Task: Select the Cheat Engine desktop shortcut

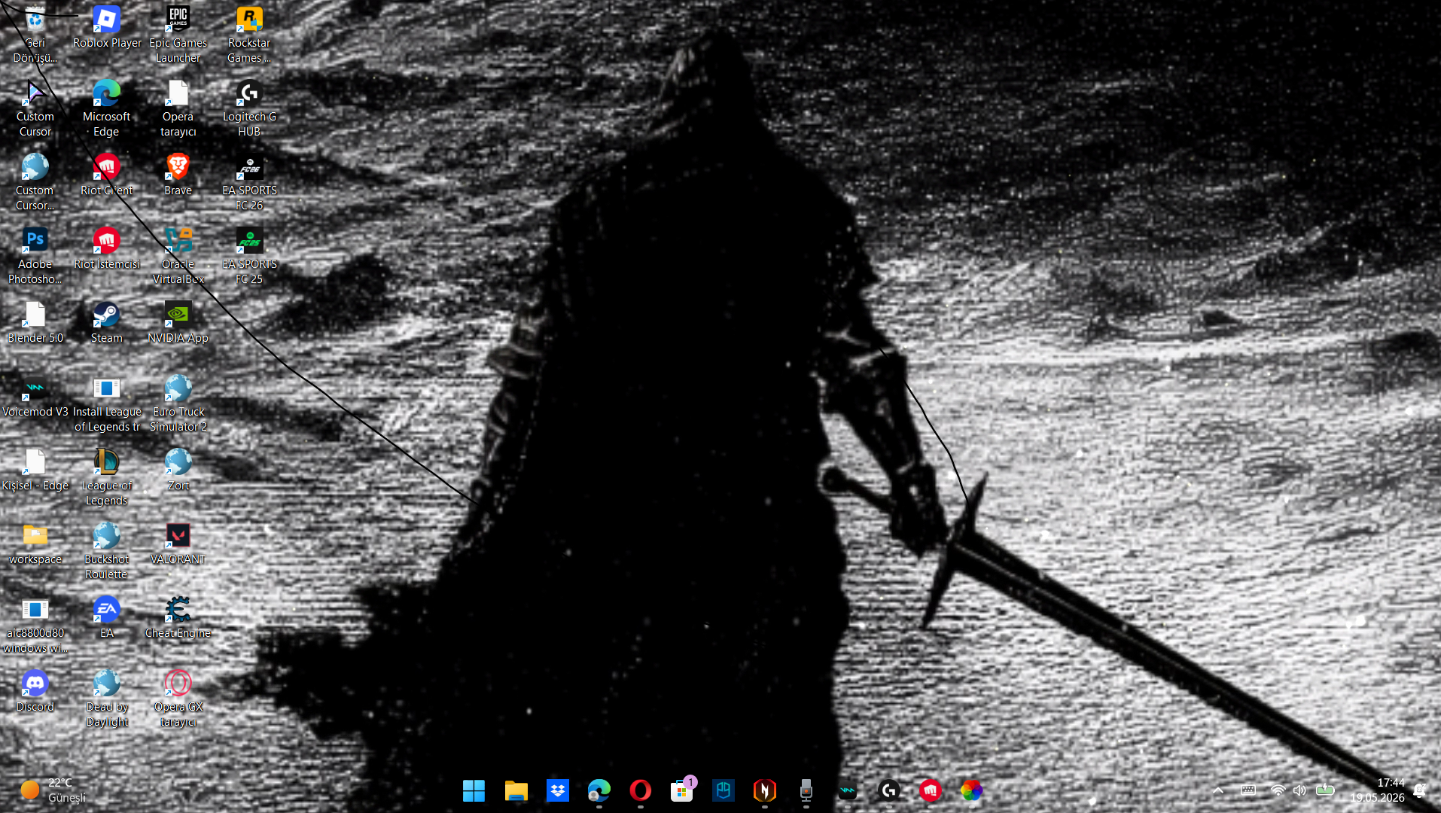Action: click(178, 618)
